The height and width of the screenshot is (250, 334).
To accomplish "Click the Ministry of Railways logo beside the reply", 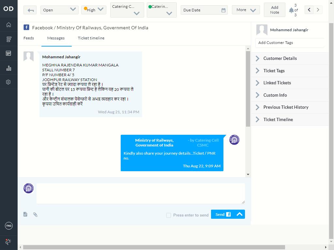I will pyautogui.click(x=234, y=140).
